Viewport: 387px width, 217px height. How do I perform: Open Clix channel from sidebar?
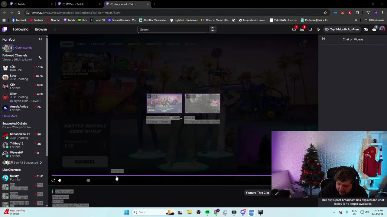23,86
